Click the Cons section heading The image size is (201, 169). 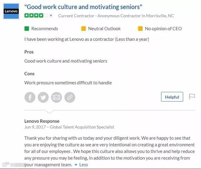(30, 74)
